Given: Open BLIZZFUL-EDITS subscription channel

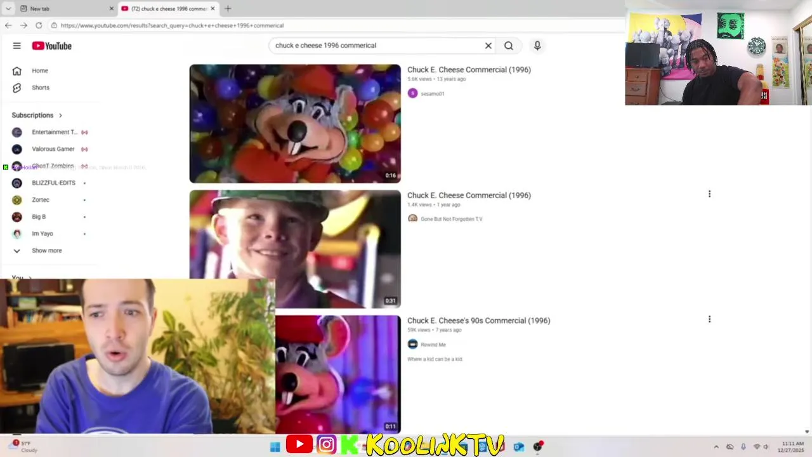Looking at the screenshot, I should tap(53, 183).
